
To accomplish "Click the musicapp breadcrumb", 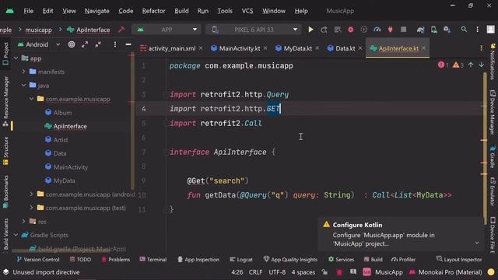I will click(x=38, y=30).
